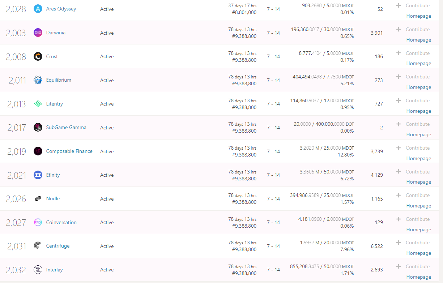Click Efinity's 4,129 contributor count

point(377,175)
